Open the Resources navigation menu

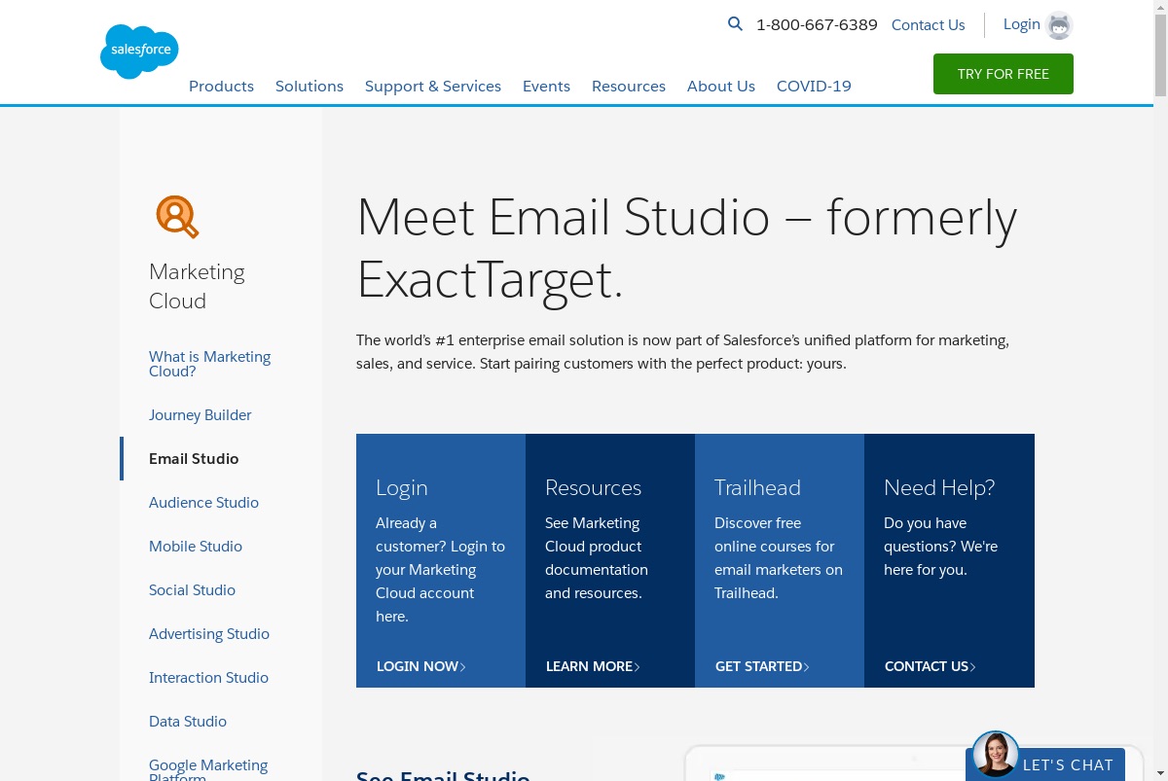[629, 86]
